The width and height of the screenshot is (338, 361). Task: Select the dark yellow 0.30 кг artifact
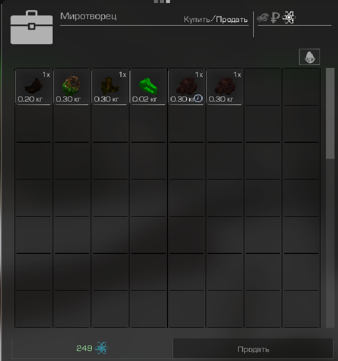(x=110, y=87)
